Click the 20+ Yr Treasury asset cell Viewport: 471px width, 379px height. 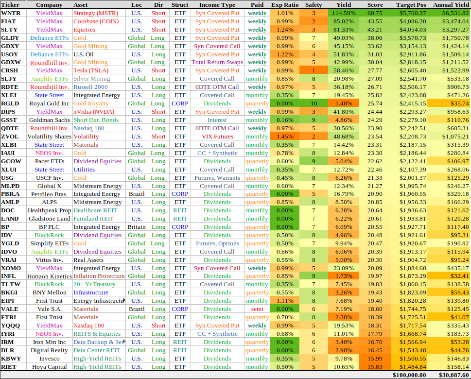pos(99,284)
